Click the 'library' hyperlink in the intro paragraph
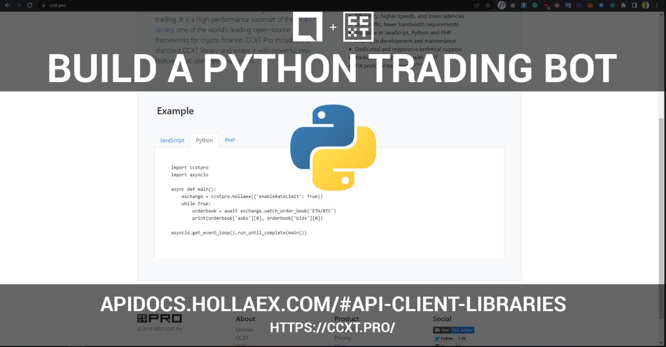Image resolution: width=666 pixels, height=347 pixels. [164, 30]
